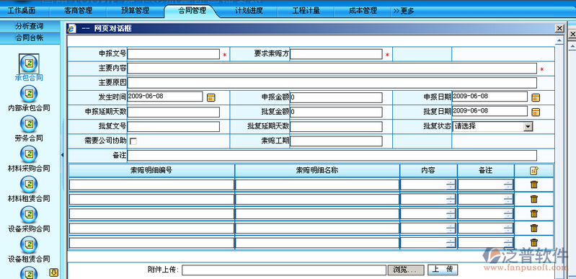Collapse the left sidebar with arrow handle
The width and height of the screenshot is (576, 279).
click(62, 155)
